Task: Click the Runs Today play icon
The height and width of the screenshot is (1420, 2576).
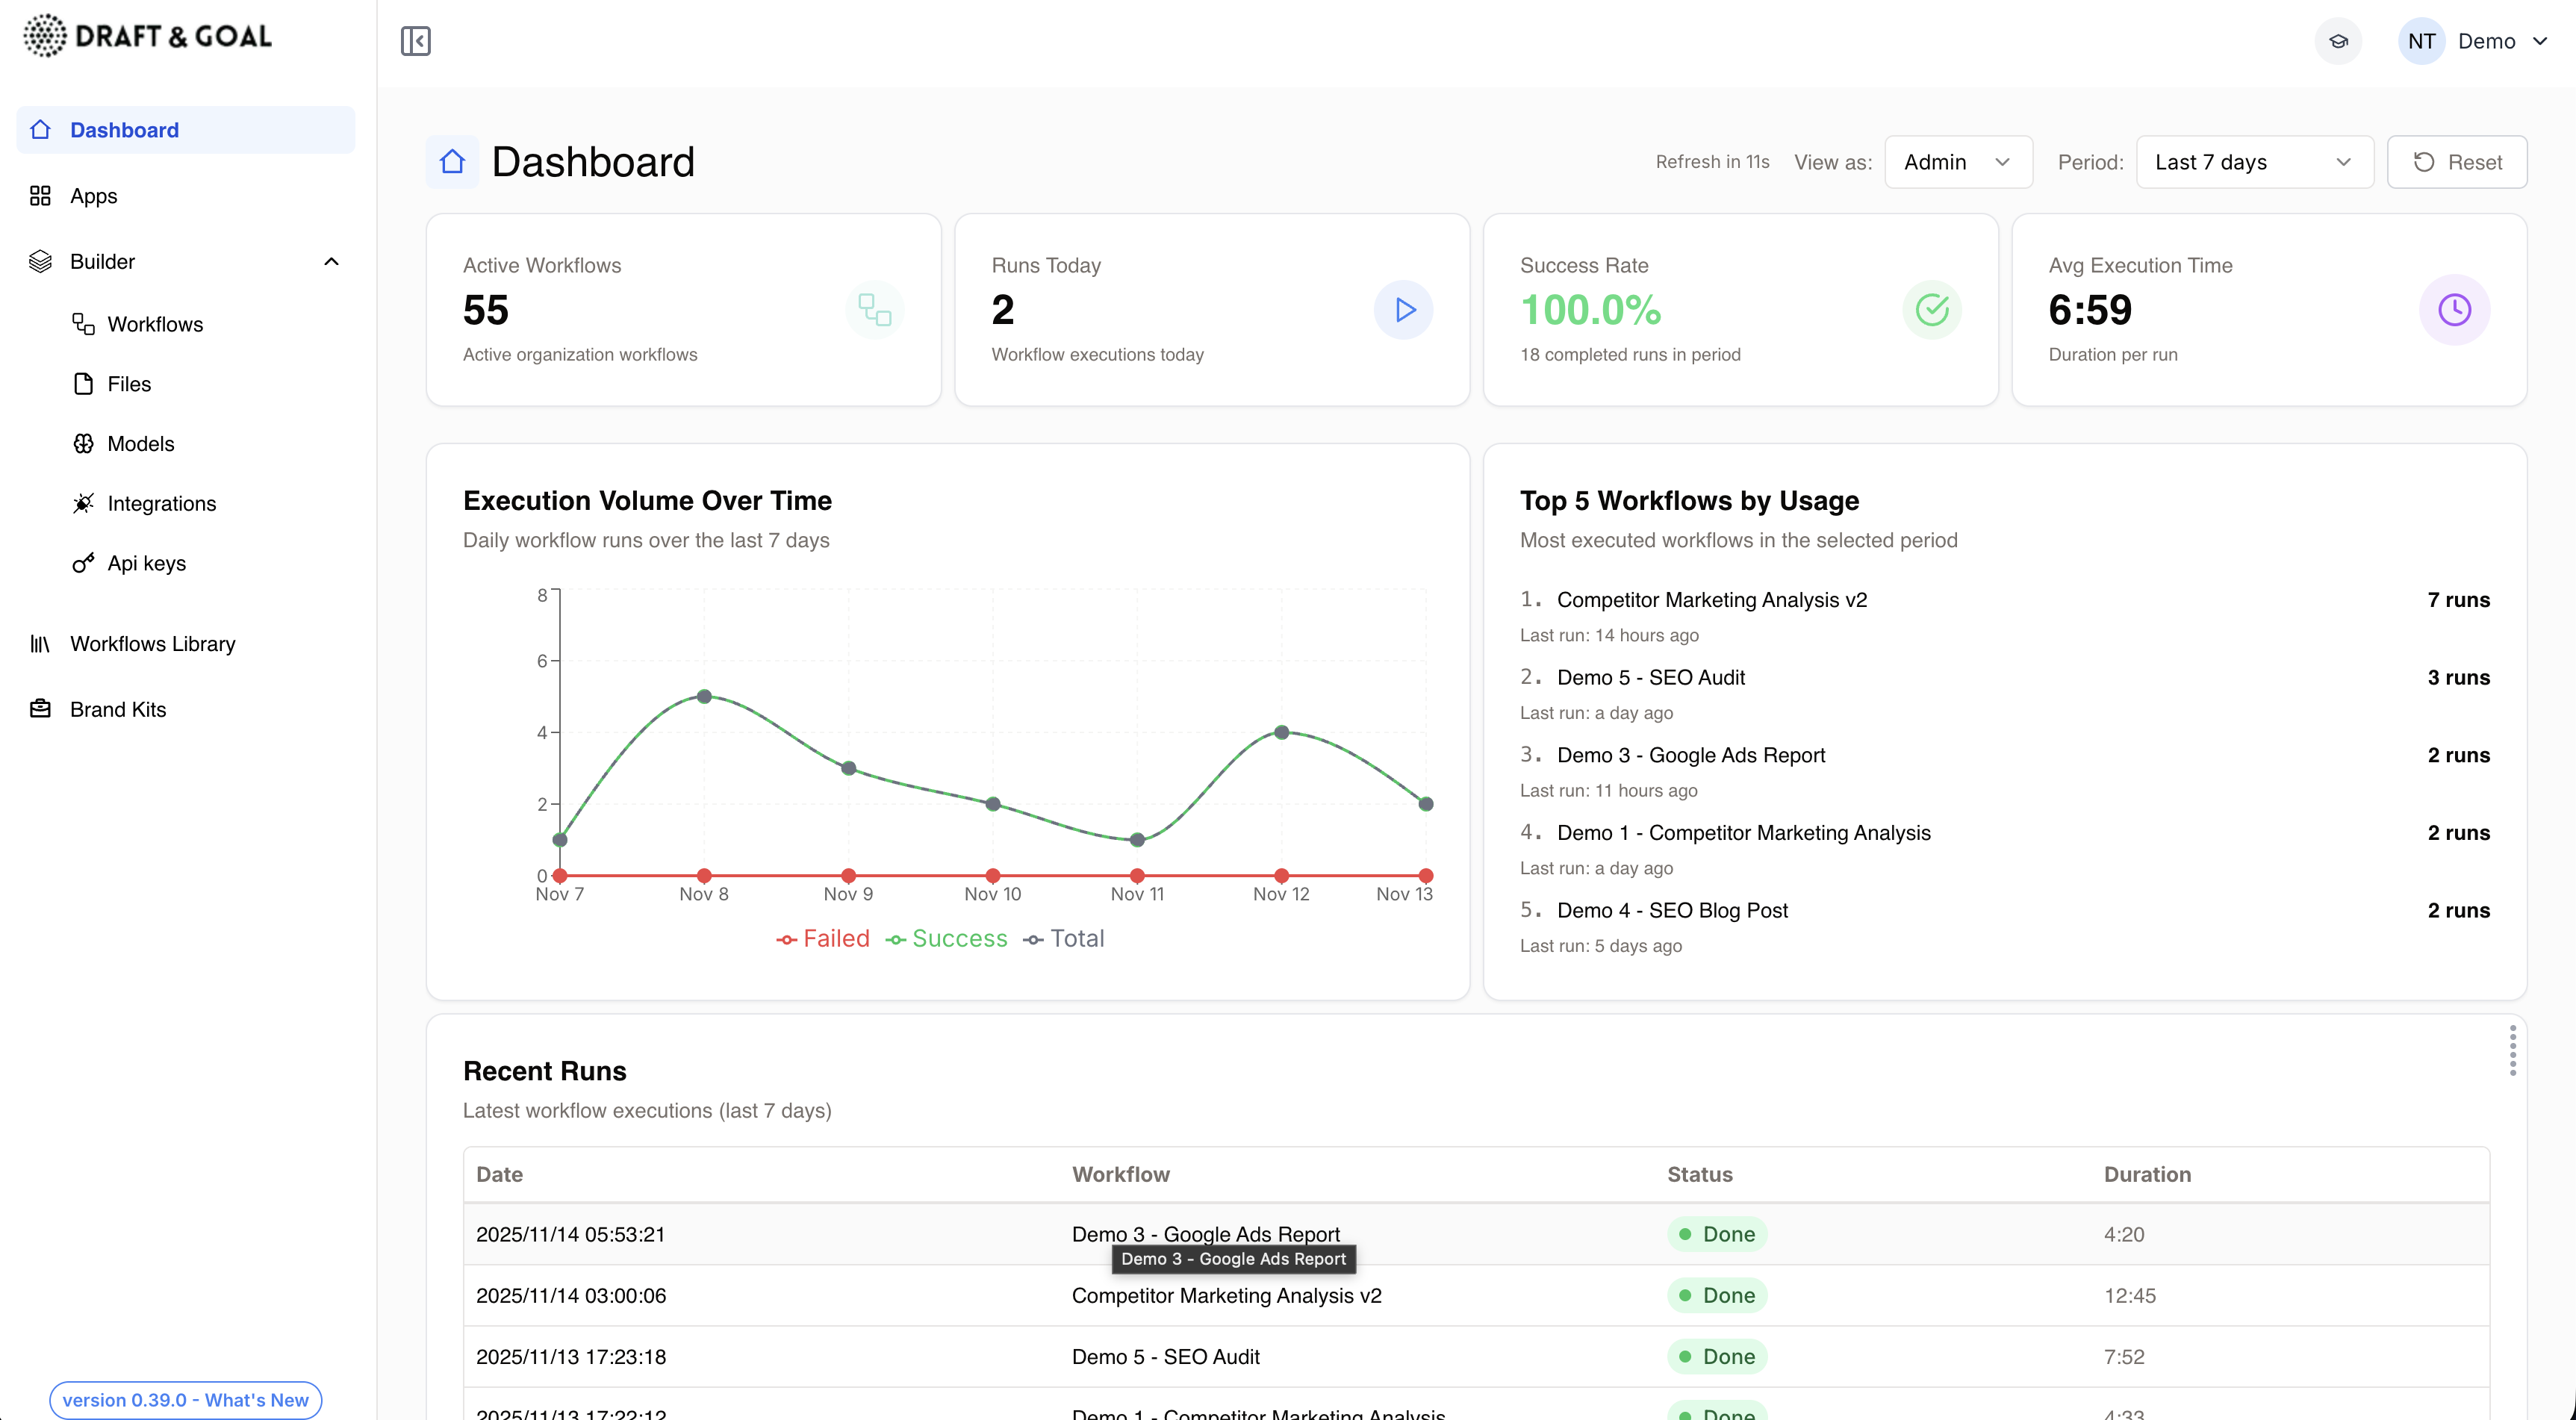Action: [x=1403, y=310]
